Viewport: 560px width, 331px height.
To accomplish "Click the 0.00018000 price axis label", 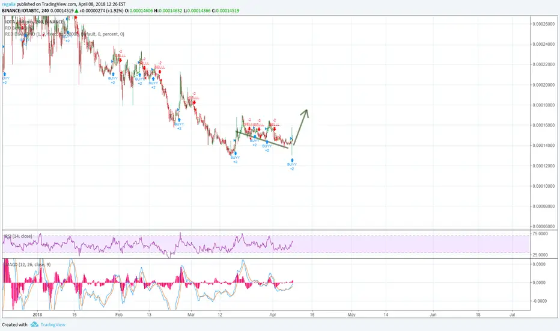I will point(544,105).
